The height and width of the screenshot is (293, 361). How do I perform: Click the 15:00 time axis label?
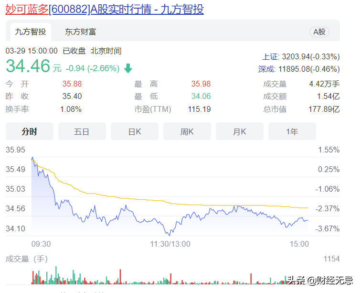tap(299, 244)
